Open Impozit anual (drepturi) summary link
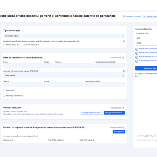 click(x=148, y=52)
